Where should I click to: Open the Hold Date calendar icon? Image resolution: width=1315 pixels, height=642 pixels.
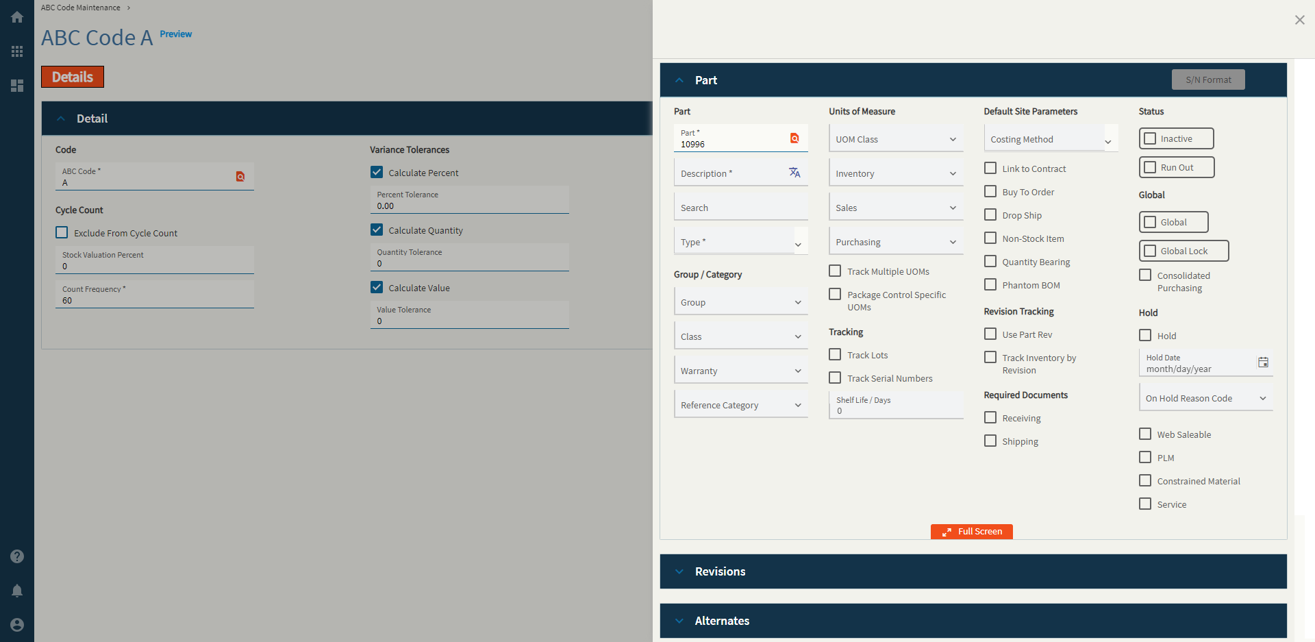pos(1263,362)
